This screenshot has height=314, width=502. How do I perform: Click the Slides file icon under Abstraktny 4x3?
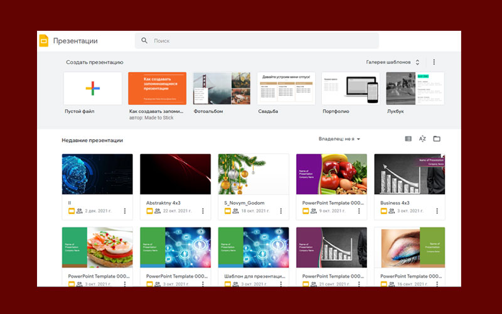149,211
